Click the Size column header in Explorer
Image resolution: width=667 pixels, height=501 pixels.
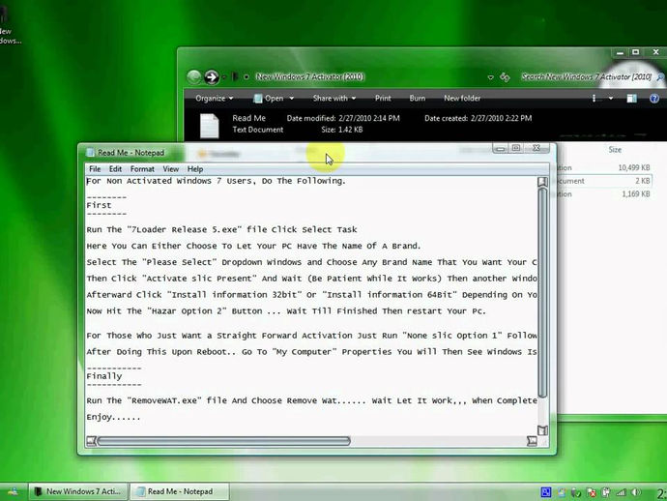(x=615, y=149)
